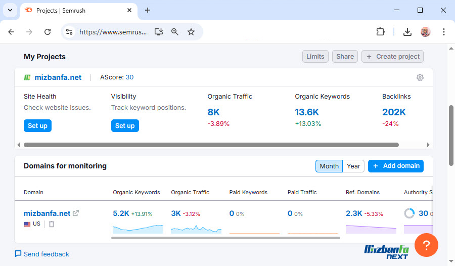Screen dimensions: 455x266
Task: Install app icon in address bar
Action: tap(158, 32)
